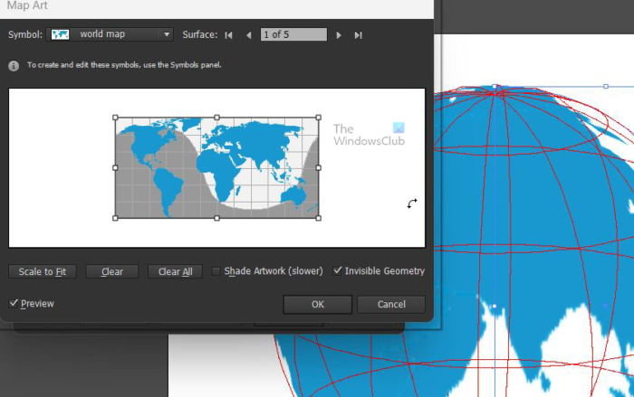Click the Cancel button
The width and height of the screenshot is (634, 397).
click(x=391, y=304)
